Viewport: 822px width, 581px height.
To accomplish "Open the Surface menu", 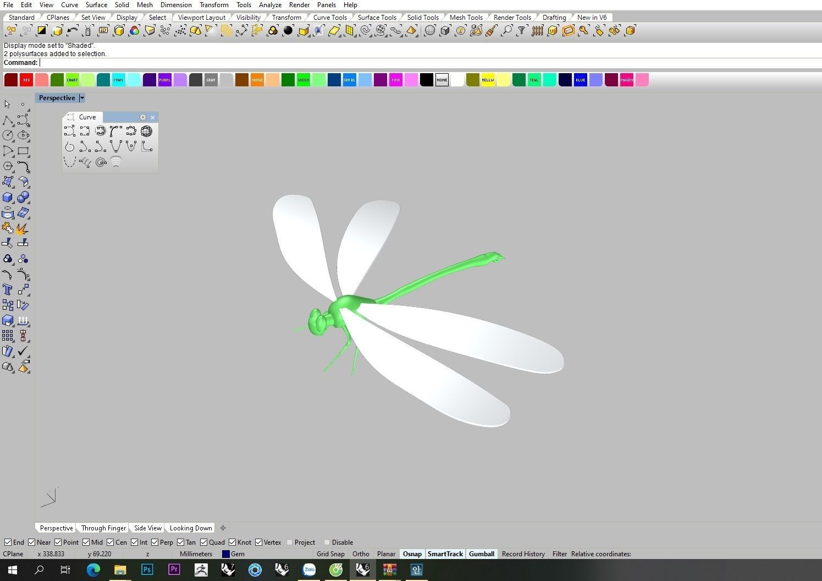I will point(96,4).
